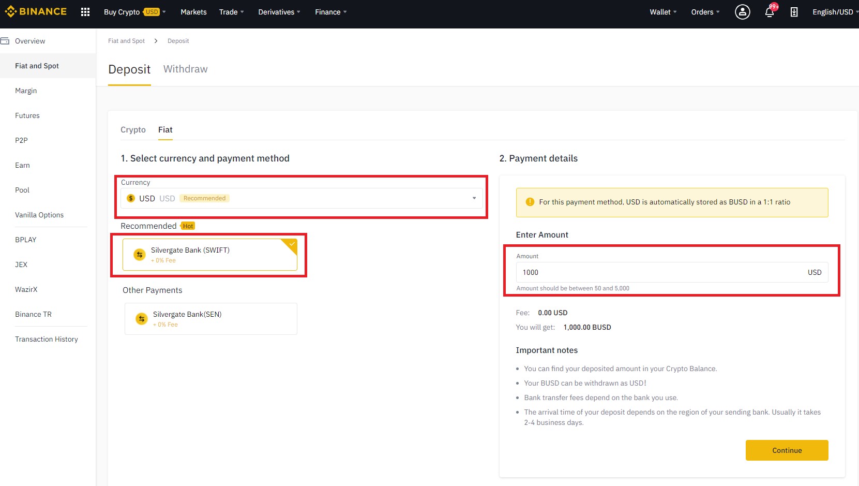Expand the Trade menu

click(231, 12)
